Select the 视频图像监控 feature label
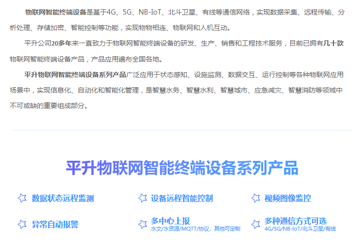The height and width of the screenshot is (250, 364). [x=288, y=198]
